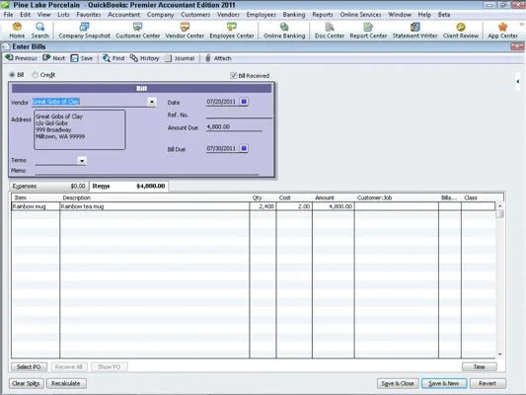Open Client Review
The width and height of the screenshot is (526, 395).
(460, 31)
